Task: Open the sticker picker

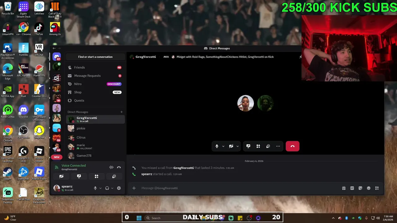Action: [360, 188]
